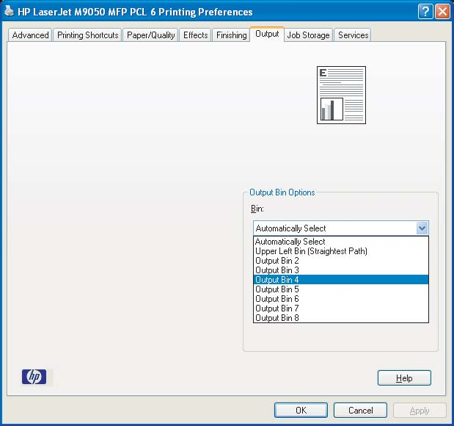Click the Bin combo box field
This screenshot has width=454, height=426.
[341, 228]
